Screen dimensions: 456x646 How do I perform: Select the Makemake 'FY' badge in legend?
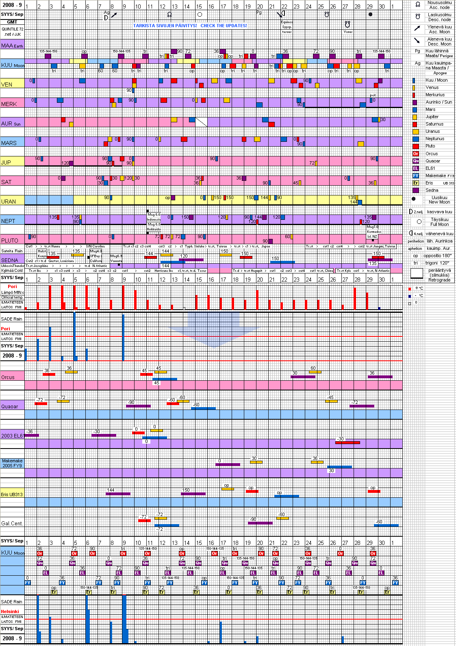415,176
